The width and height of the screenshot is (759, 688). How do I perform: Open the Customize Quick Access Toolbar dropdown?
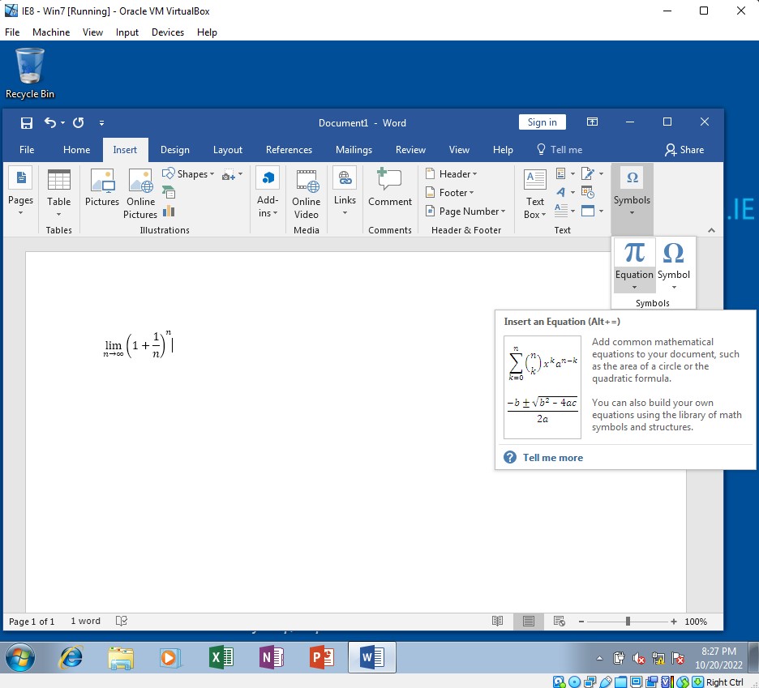click(101, 123)
